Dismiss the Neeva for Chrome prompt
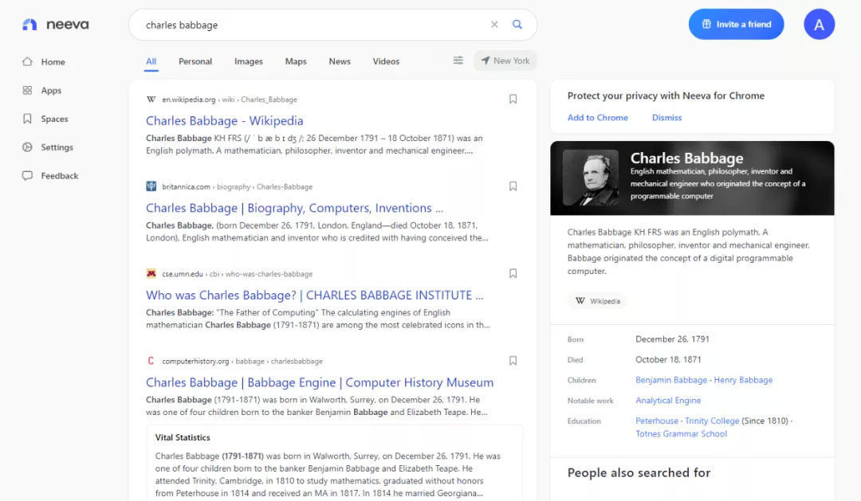This screenshot has width=861, height=501. pyautogui.click(x=666, y=118)
